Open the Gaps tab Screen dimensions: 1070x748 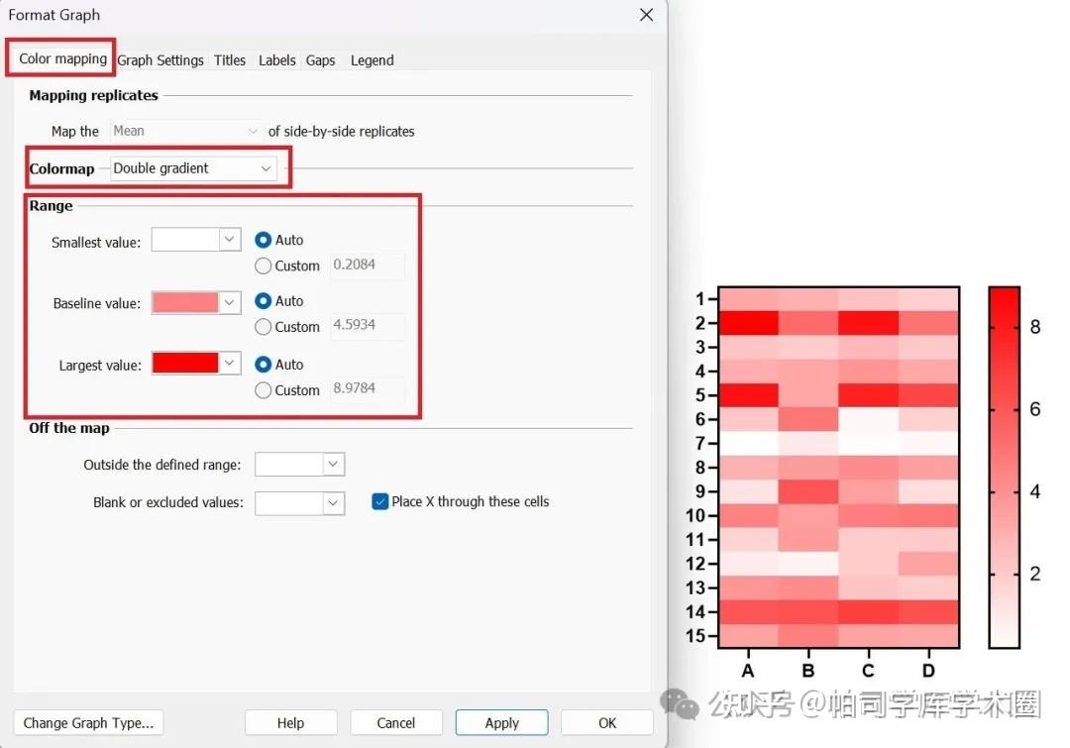point(320,60)
